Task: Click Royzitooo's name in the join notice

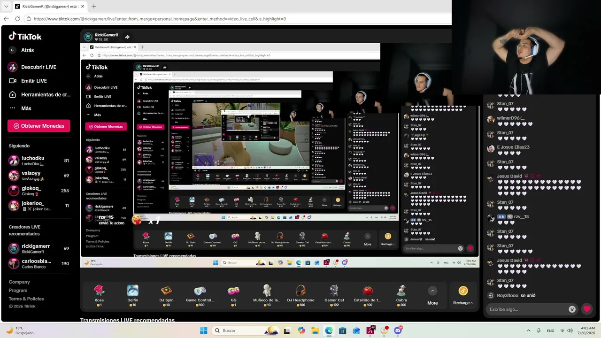Action: 508,296
